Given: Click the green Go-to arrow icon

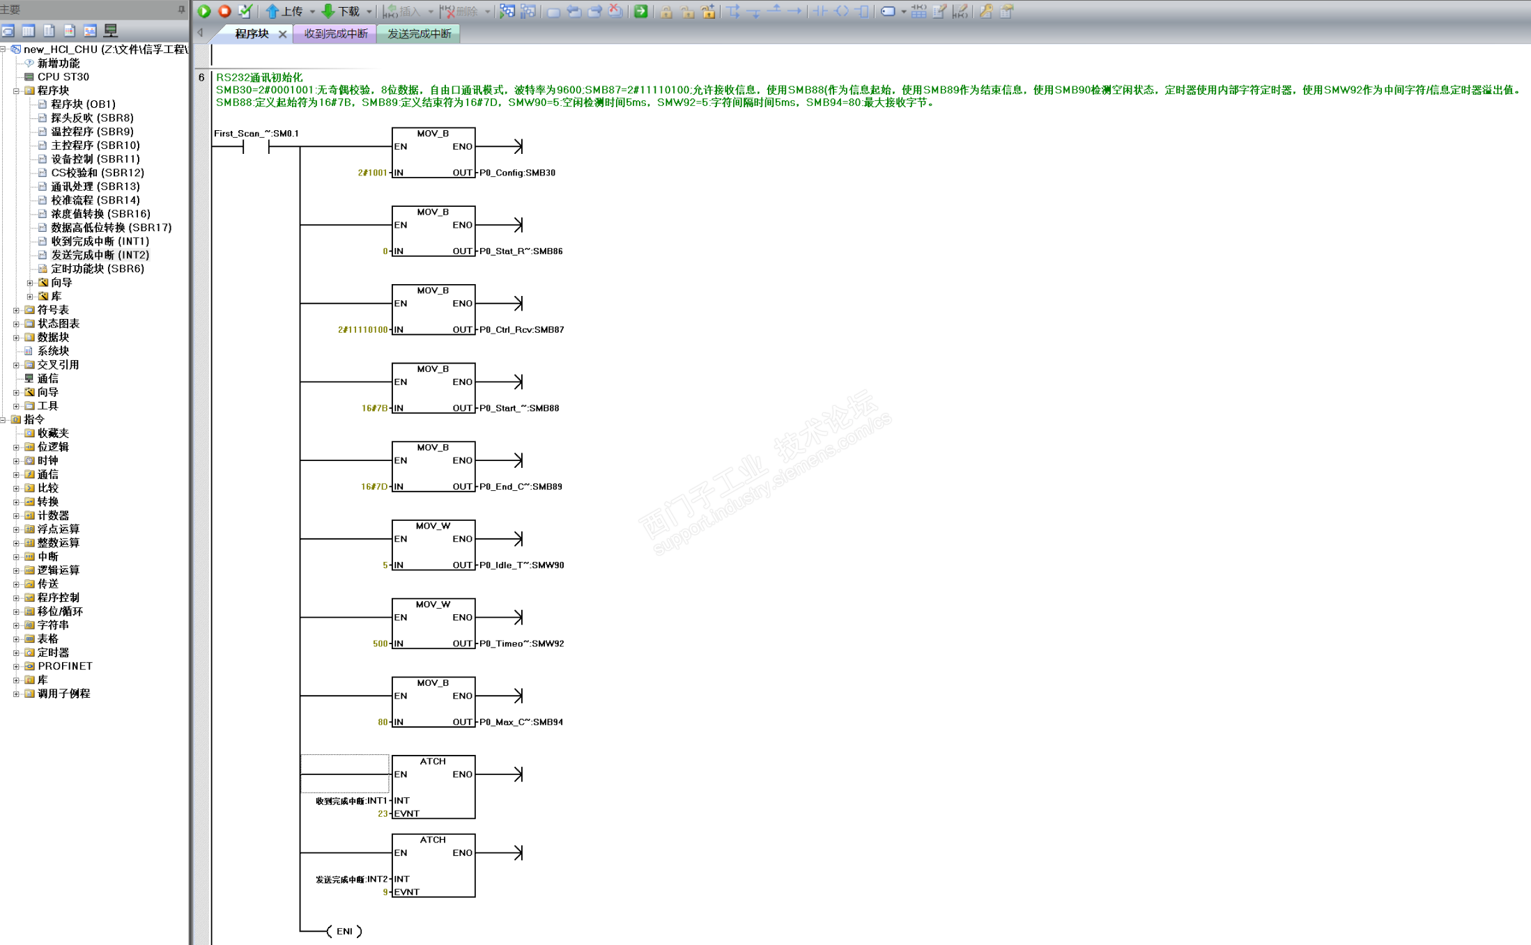Looking at the screenshot, I should pos(640,11).
